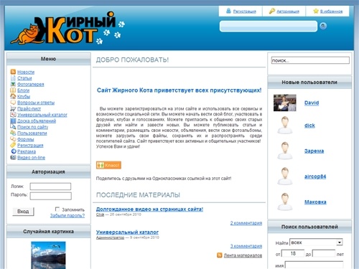Open the header Регистрация link
Screen dimensions: 359x269
[x=245, y=11]
